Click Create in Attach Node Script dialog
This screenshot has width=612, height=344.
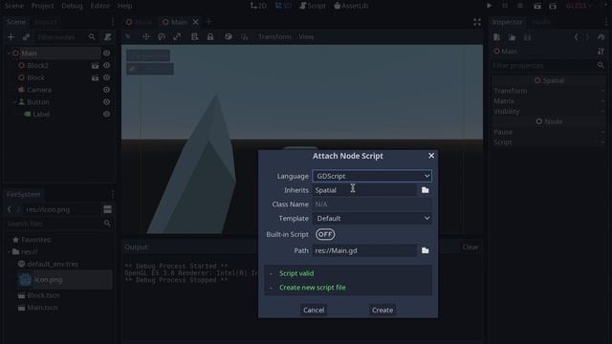[382, 310]
